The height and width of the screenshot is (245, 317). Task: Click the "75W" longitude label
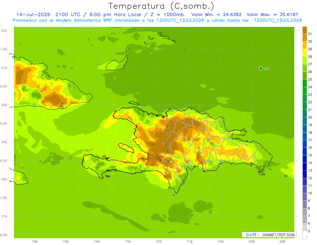[66, 242]
